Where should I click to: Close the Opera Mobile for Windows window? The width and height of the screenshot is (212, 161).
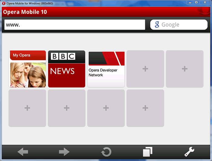click(205, 2)
